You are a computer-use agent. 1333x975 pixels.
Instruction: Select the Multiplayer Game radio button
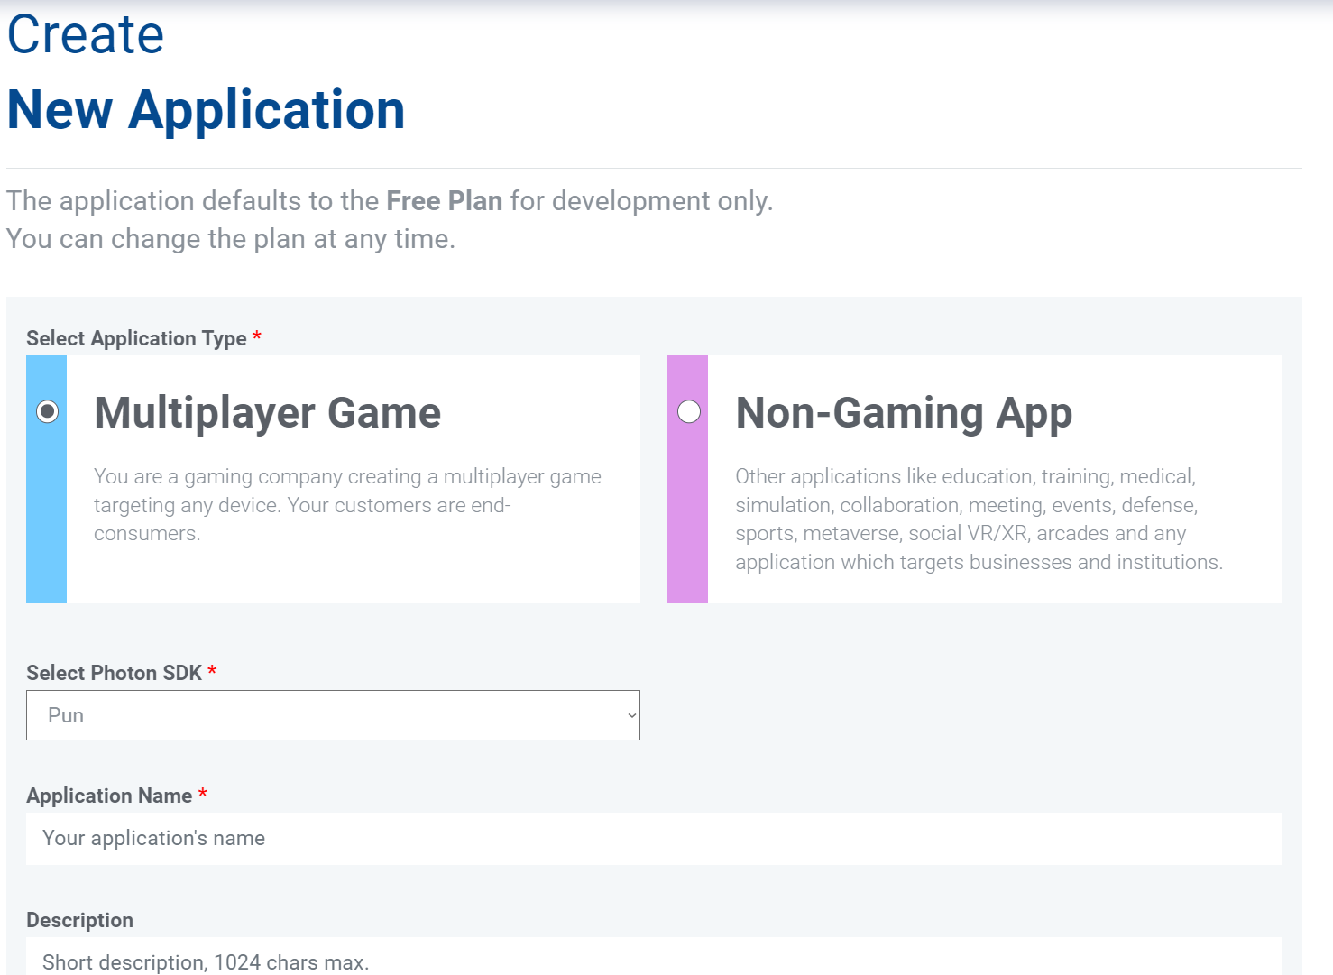[x=47, y=412]
